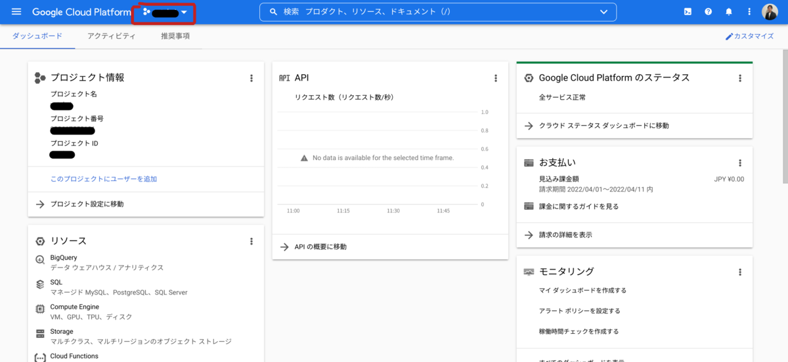Click the arrow icon beside プロジェクト設定に移動
The height and width of the screenshot is (362, 788).
tap(40, 204)
